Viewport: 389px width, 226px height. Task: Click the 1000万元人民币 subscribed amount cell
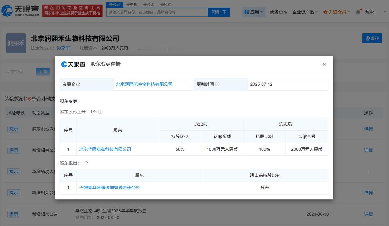(x=222, y=149)
